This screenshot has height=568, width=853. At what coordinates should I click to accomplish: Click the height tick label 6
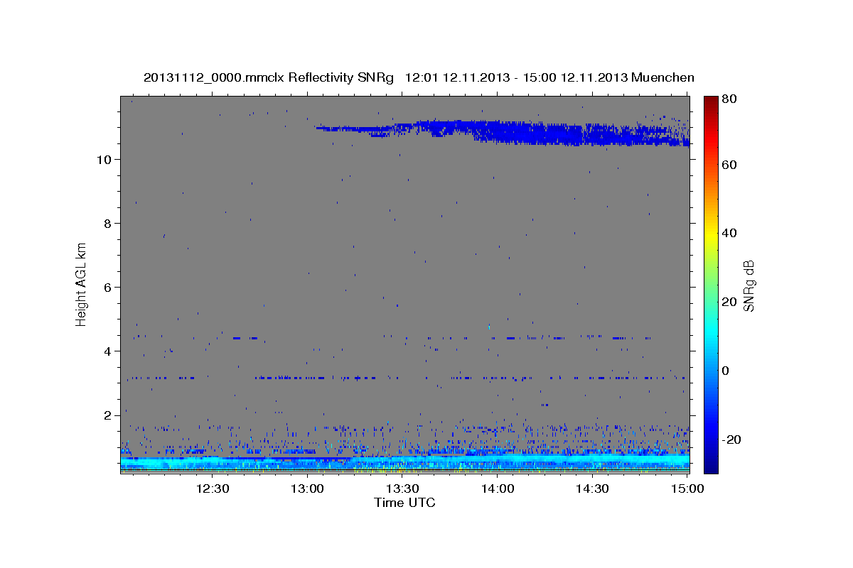107,287
